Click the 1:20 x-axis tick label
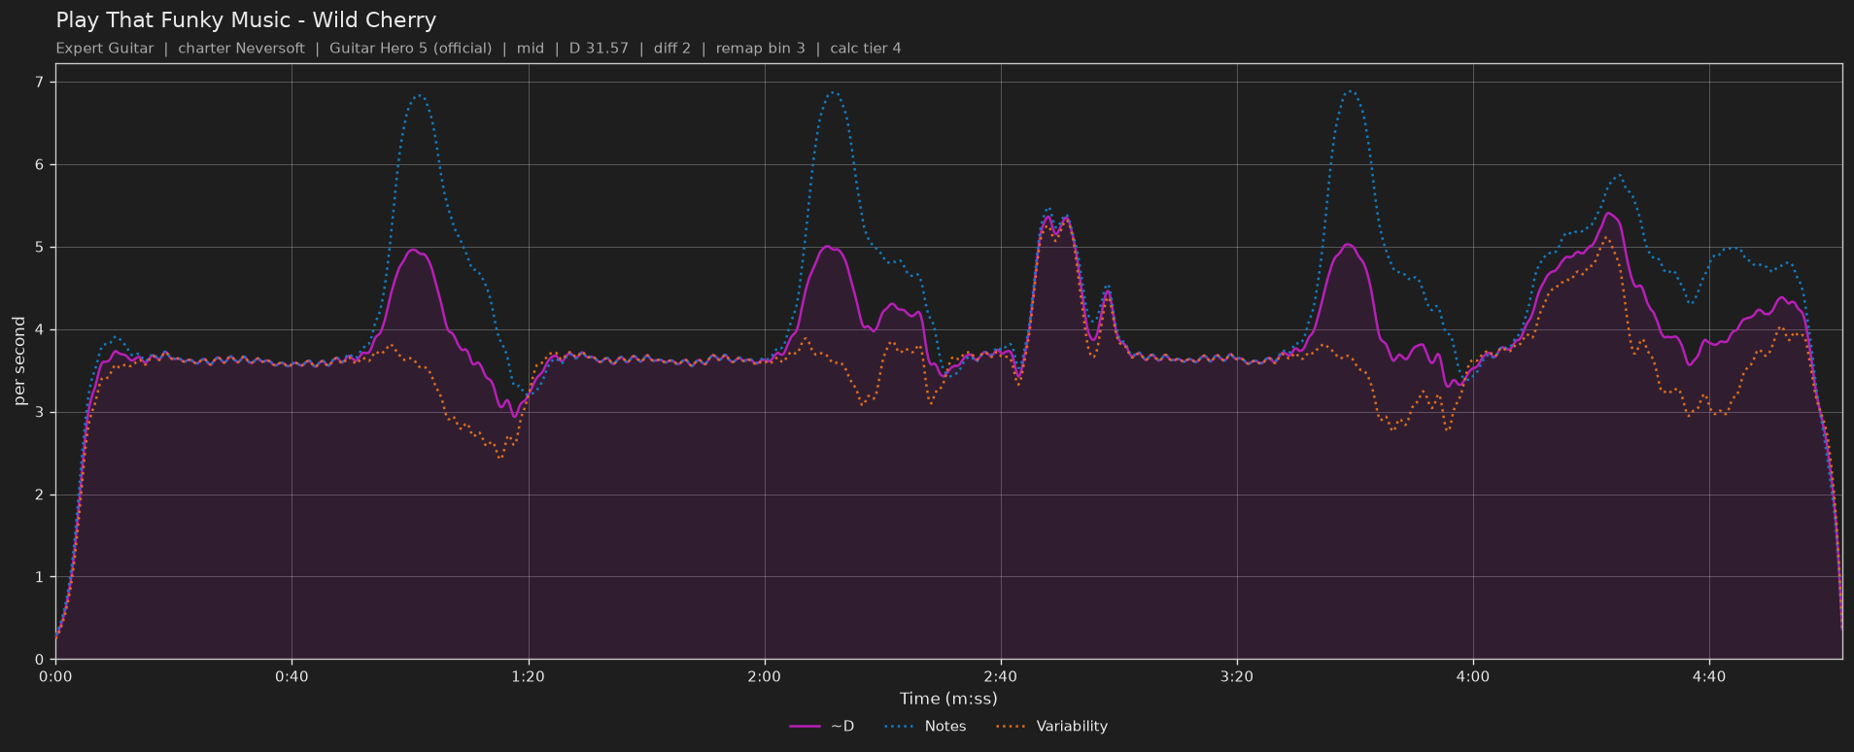 click(528, 676)
